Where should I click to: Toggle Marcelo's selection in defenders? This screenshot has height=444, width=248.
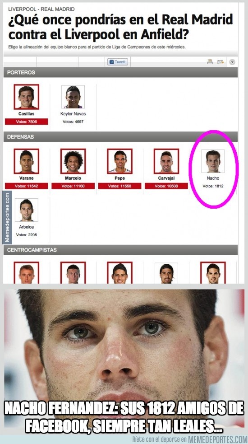pyautogui.click(x=73, y=161)
